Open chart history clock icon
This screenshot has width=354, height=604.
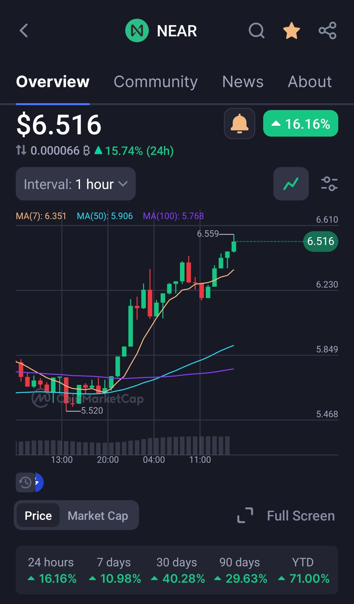coord(25,482)
